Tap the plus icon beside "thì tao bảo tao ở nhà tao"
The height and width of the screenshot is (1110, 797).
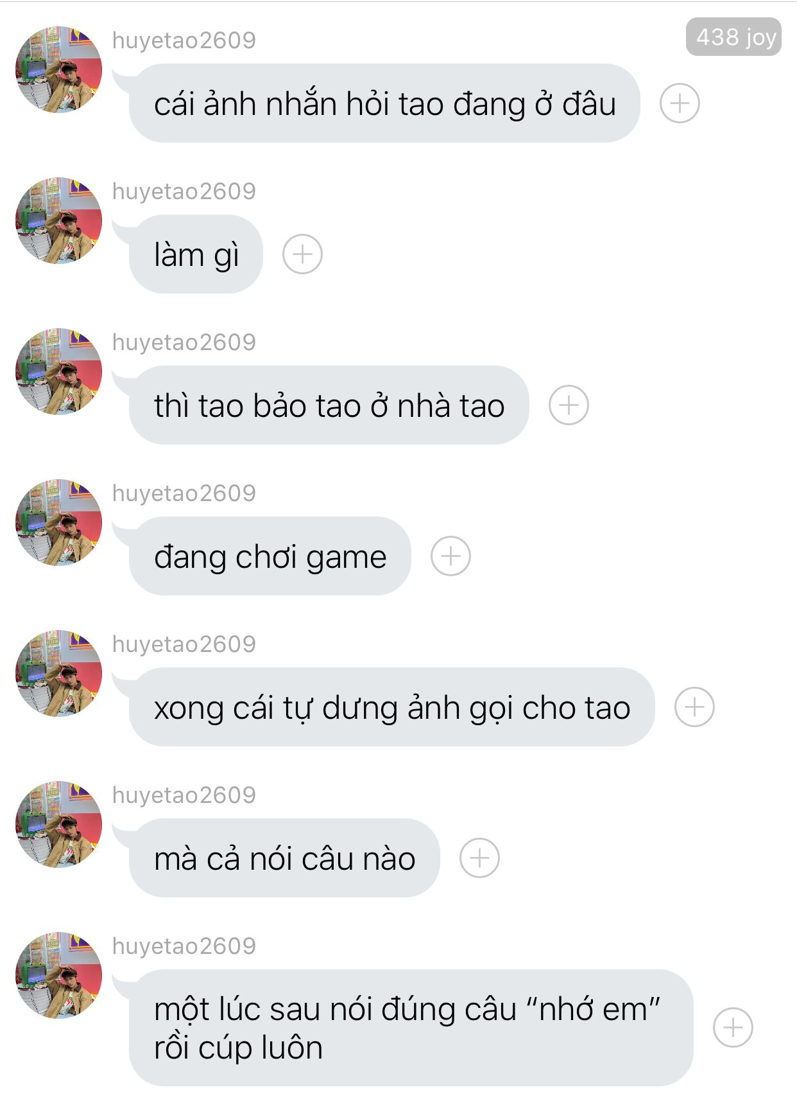point(569,405)
